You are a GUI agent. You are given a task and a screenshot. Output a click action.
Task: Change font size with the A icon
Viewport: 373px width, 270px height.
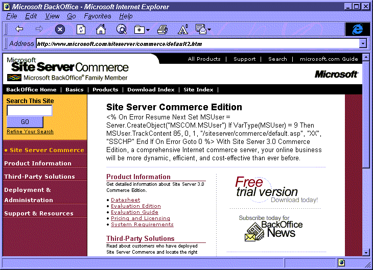coord(183,30)
